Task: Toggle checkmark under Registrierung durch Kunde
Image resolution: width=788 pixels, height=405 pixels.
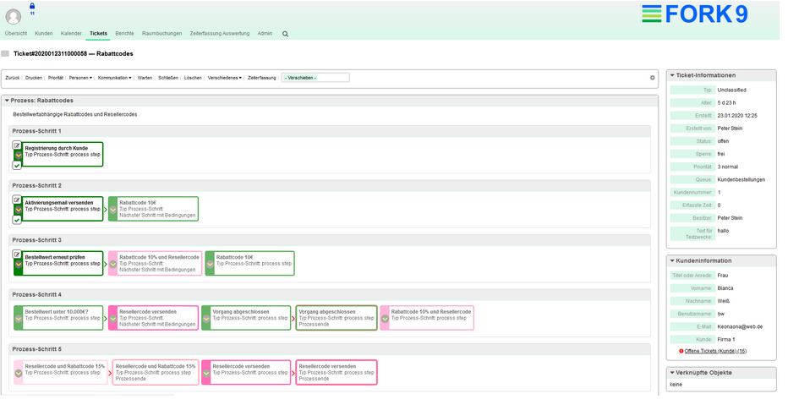Action: point(17,165)
